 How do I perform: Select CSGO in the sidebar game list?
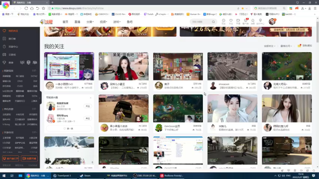click(x=20, y=86)
